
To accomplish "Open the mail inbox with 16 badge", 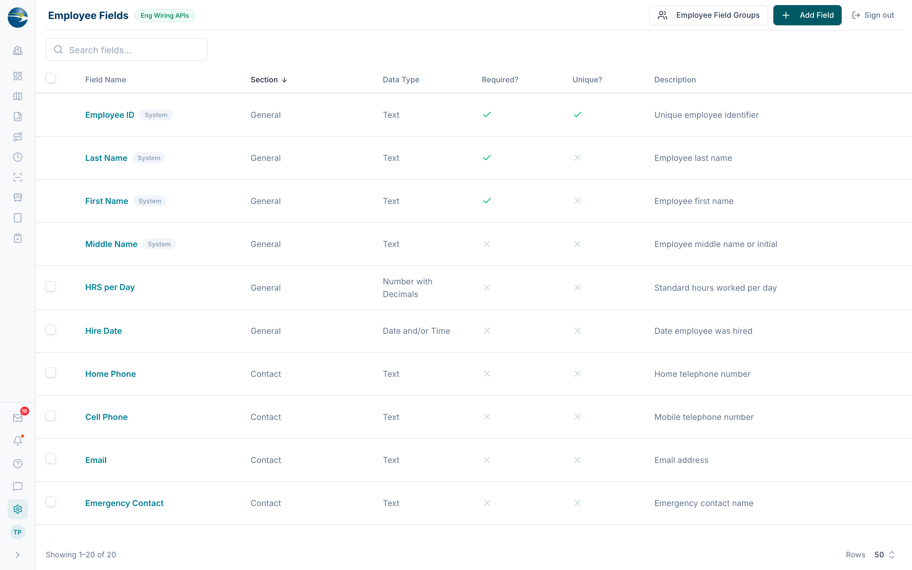I will [18, 418].
